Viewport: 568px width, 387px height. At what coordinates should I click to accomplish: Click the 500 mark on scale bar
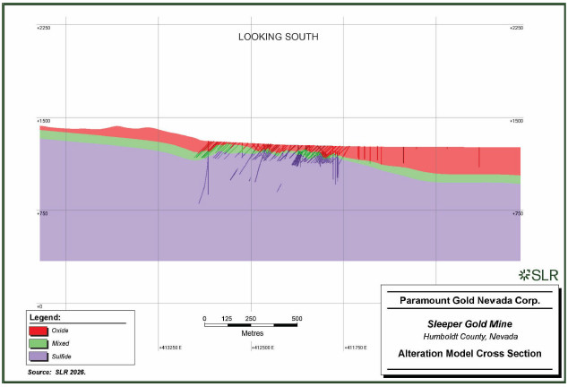[x=297, y=319]
